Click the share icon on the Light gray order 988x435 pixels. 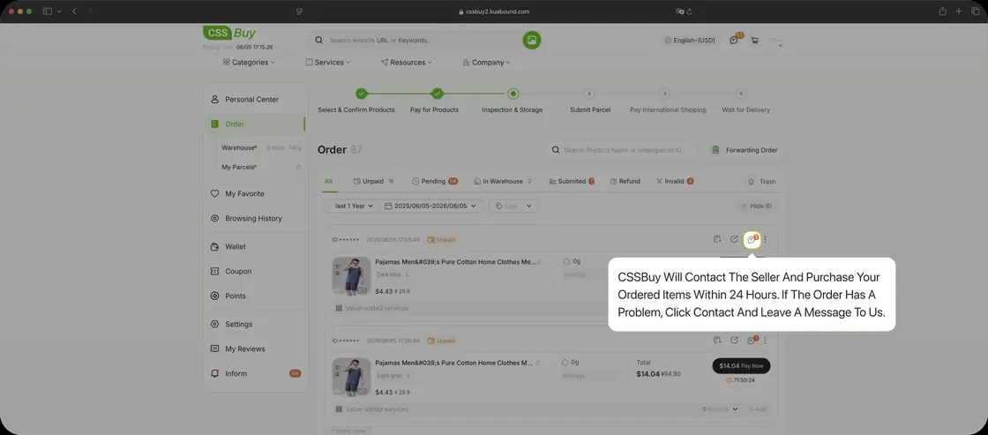click(734, 341)
